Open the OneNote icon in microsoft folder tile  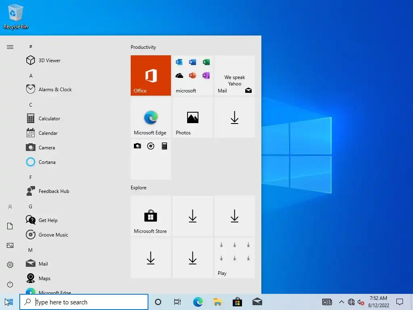206,75
